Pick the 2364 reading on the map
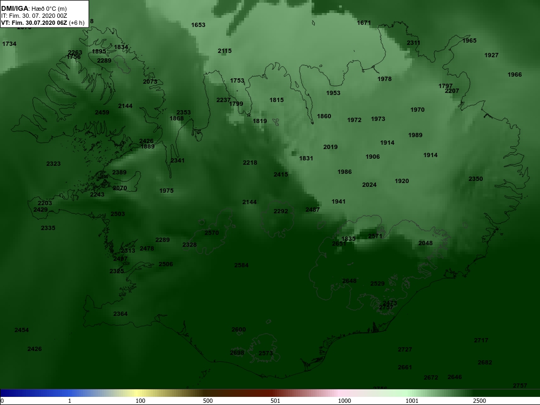Viewport: 540px width, 405px height. click(x=120, y=314)
